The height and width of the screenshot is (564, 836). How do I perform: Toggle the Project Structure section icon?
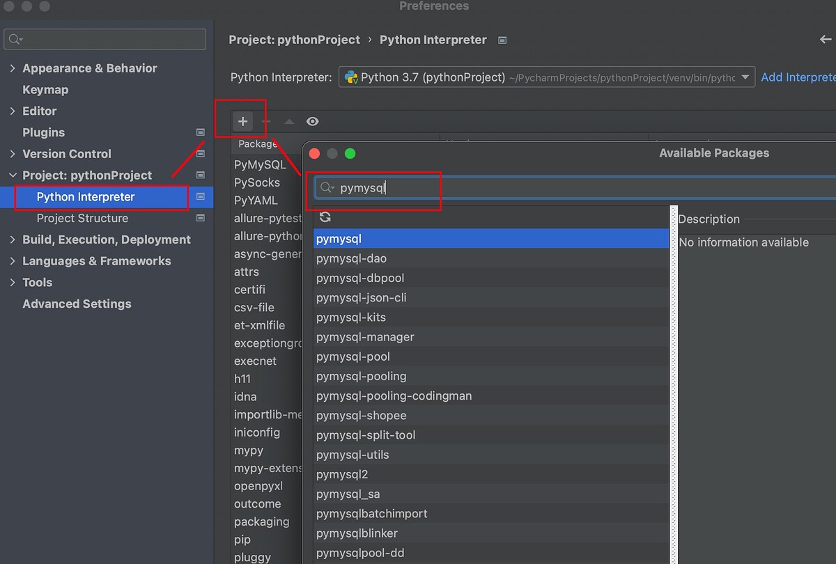click(x=201, y=218)
